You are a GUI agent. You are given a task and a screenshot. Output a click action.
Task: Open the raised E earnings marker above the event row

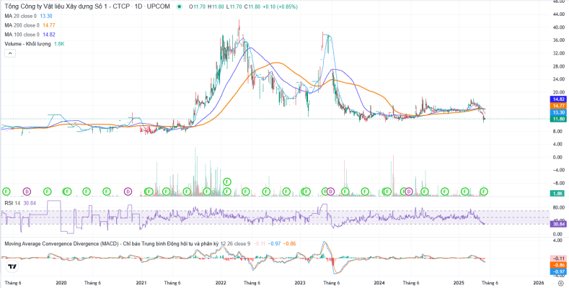(x=226, y=181)
